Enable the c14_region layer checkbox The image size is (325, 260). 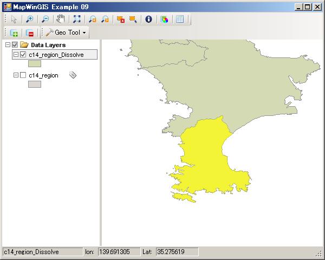23,75
